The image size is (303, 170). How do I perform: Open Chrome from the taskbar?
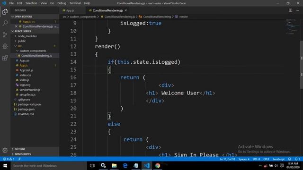158,166
